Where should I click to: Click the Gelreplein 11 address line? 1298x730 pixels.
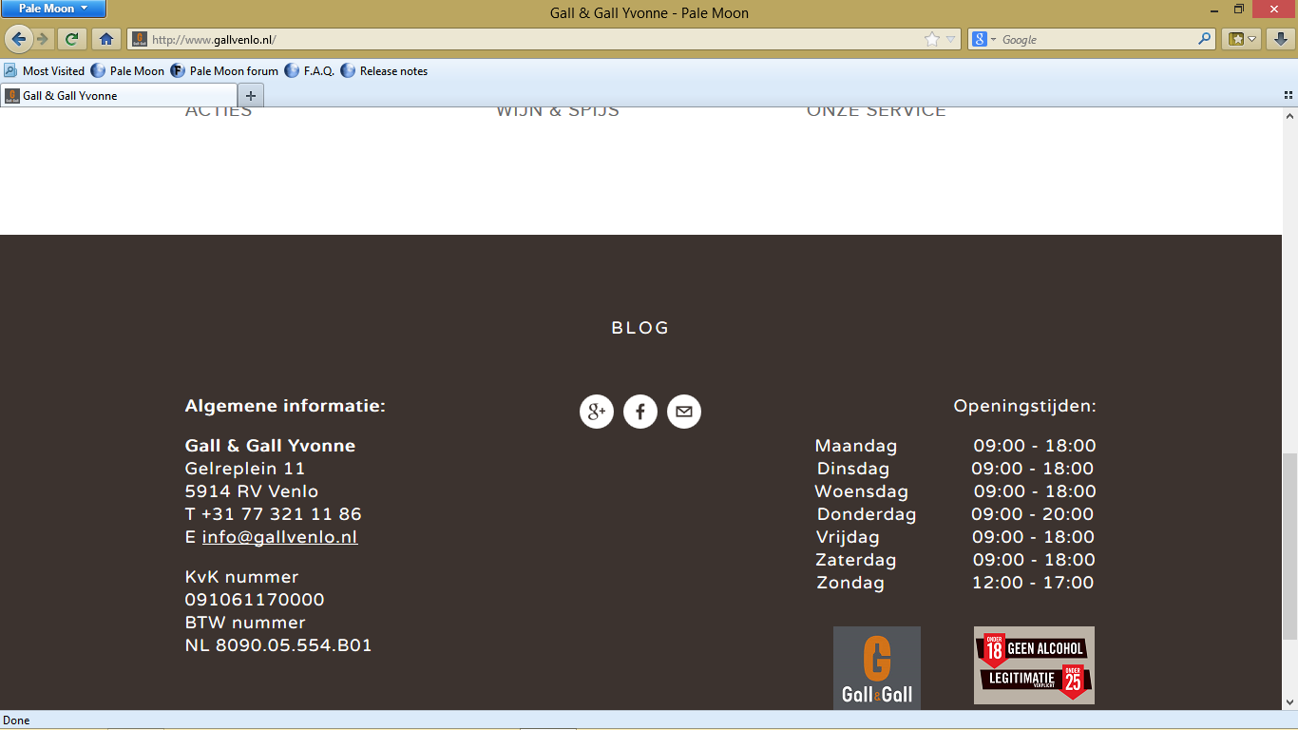pos(245,469)
